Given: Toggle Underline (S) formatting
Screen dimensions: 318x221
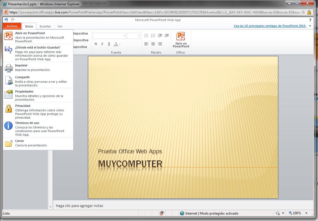Looking at the screenshot, I should [x=109, y=44].
